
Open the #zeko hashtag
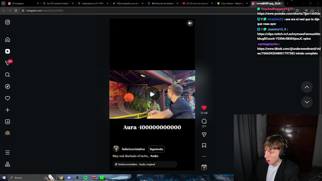pos(154,156)
